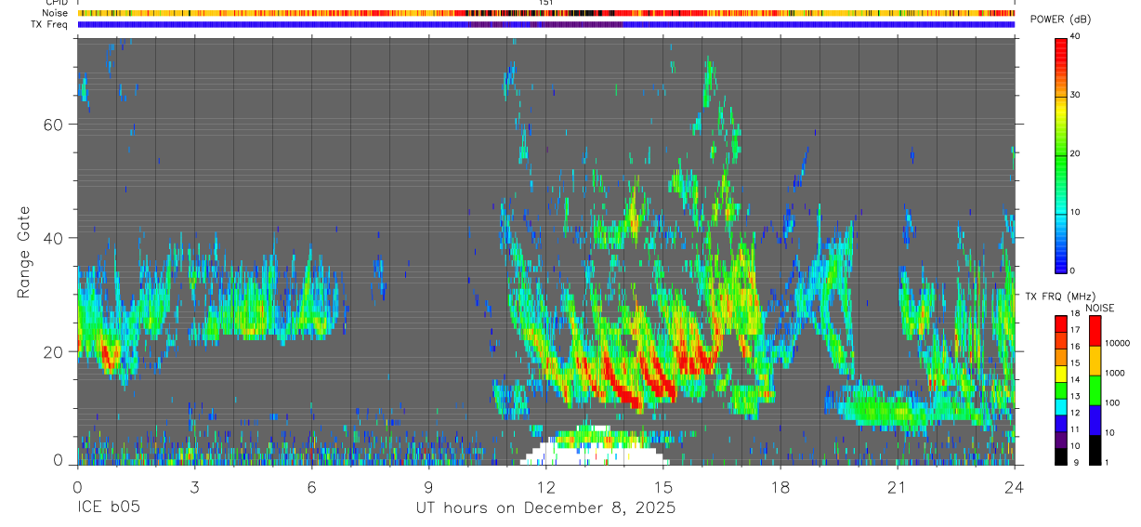Click the 30 label on POWER colorbar
This screenshot has width=1141, height=527.
[x=1076, y=95]
